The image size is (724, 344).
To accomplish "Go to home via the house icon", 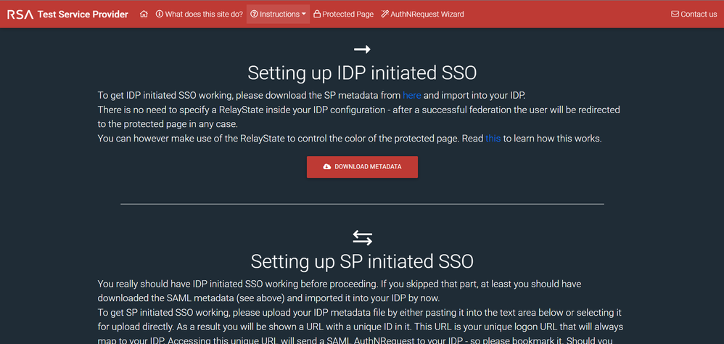I will pos(144,14).
